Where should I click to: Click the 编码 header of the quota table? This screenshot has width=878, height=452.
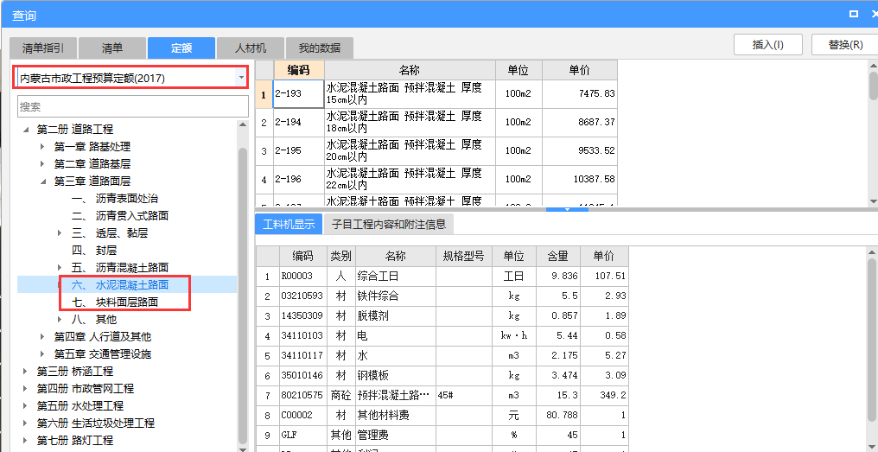pos(298,70)
